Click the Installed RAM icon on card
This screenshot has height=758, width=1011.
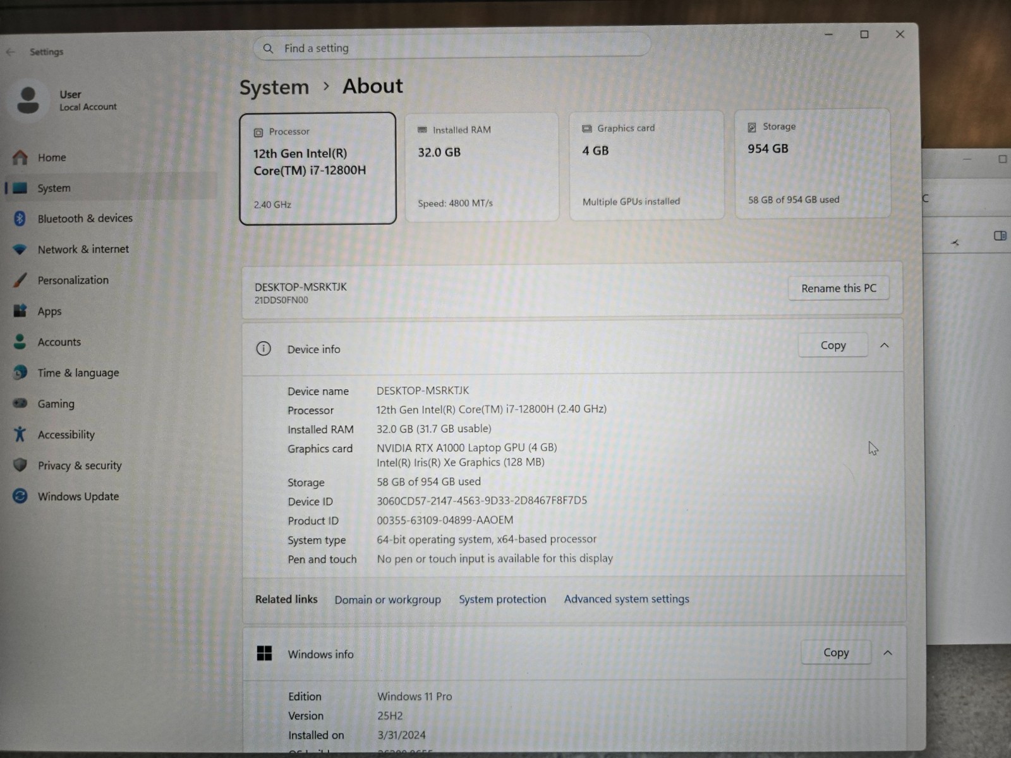[x=422, y=130]
